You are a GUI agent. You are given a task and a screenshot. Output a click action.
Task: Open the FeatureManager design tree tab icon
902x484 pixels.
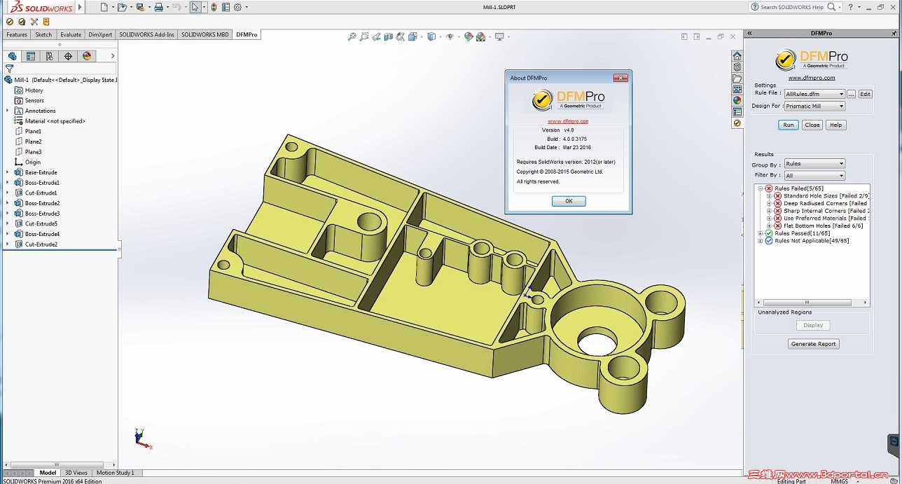12,56
